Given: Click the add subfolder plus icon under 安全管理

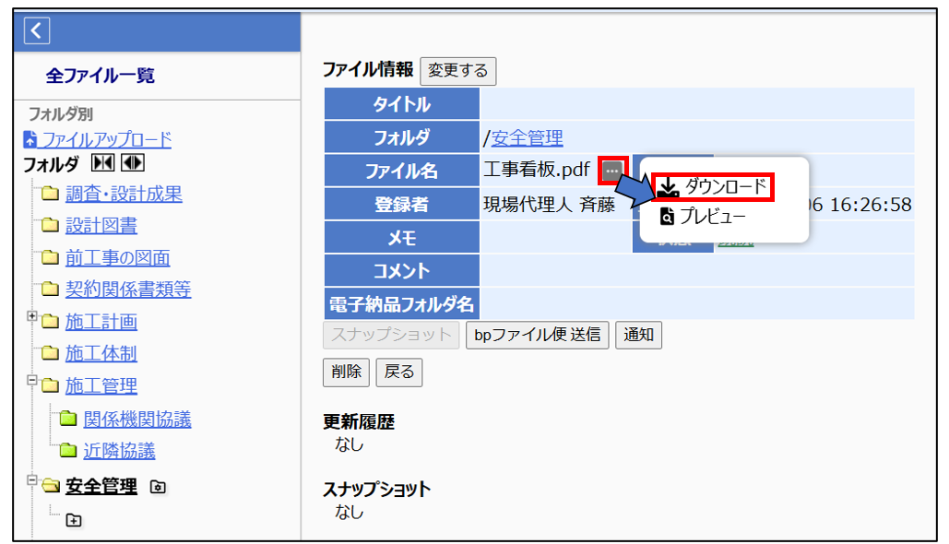Looking at the screenshot, I should 74,521.
